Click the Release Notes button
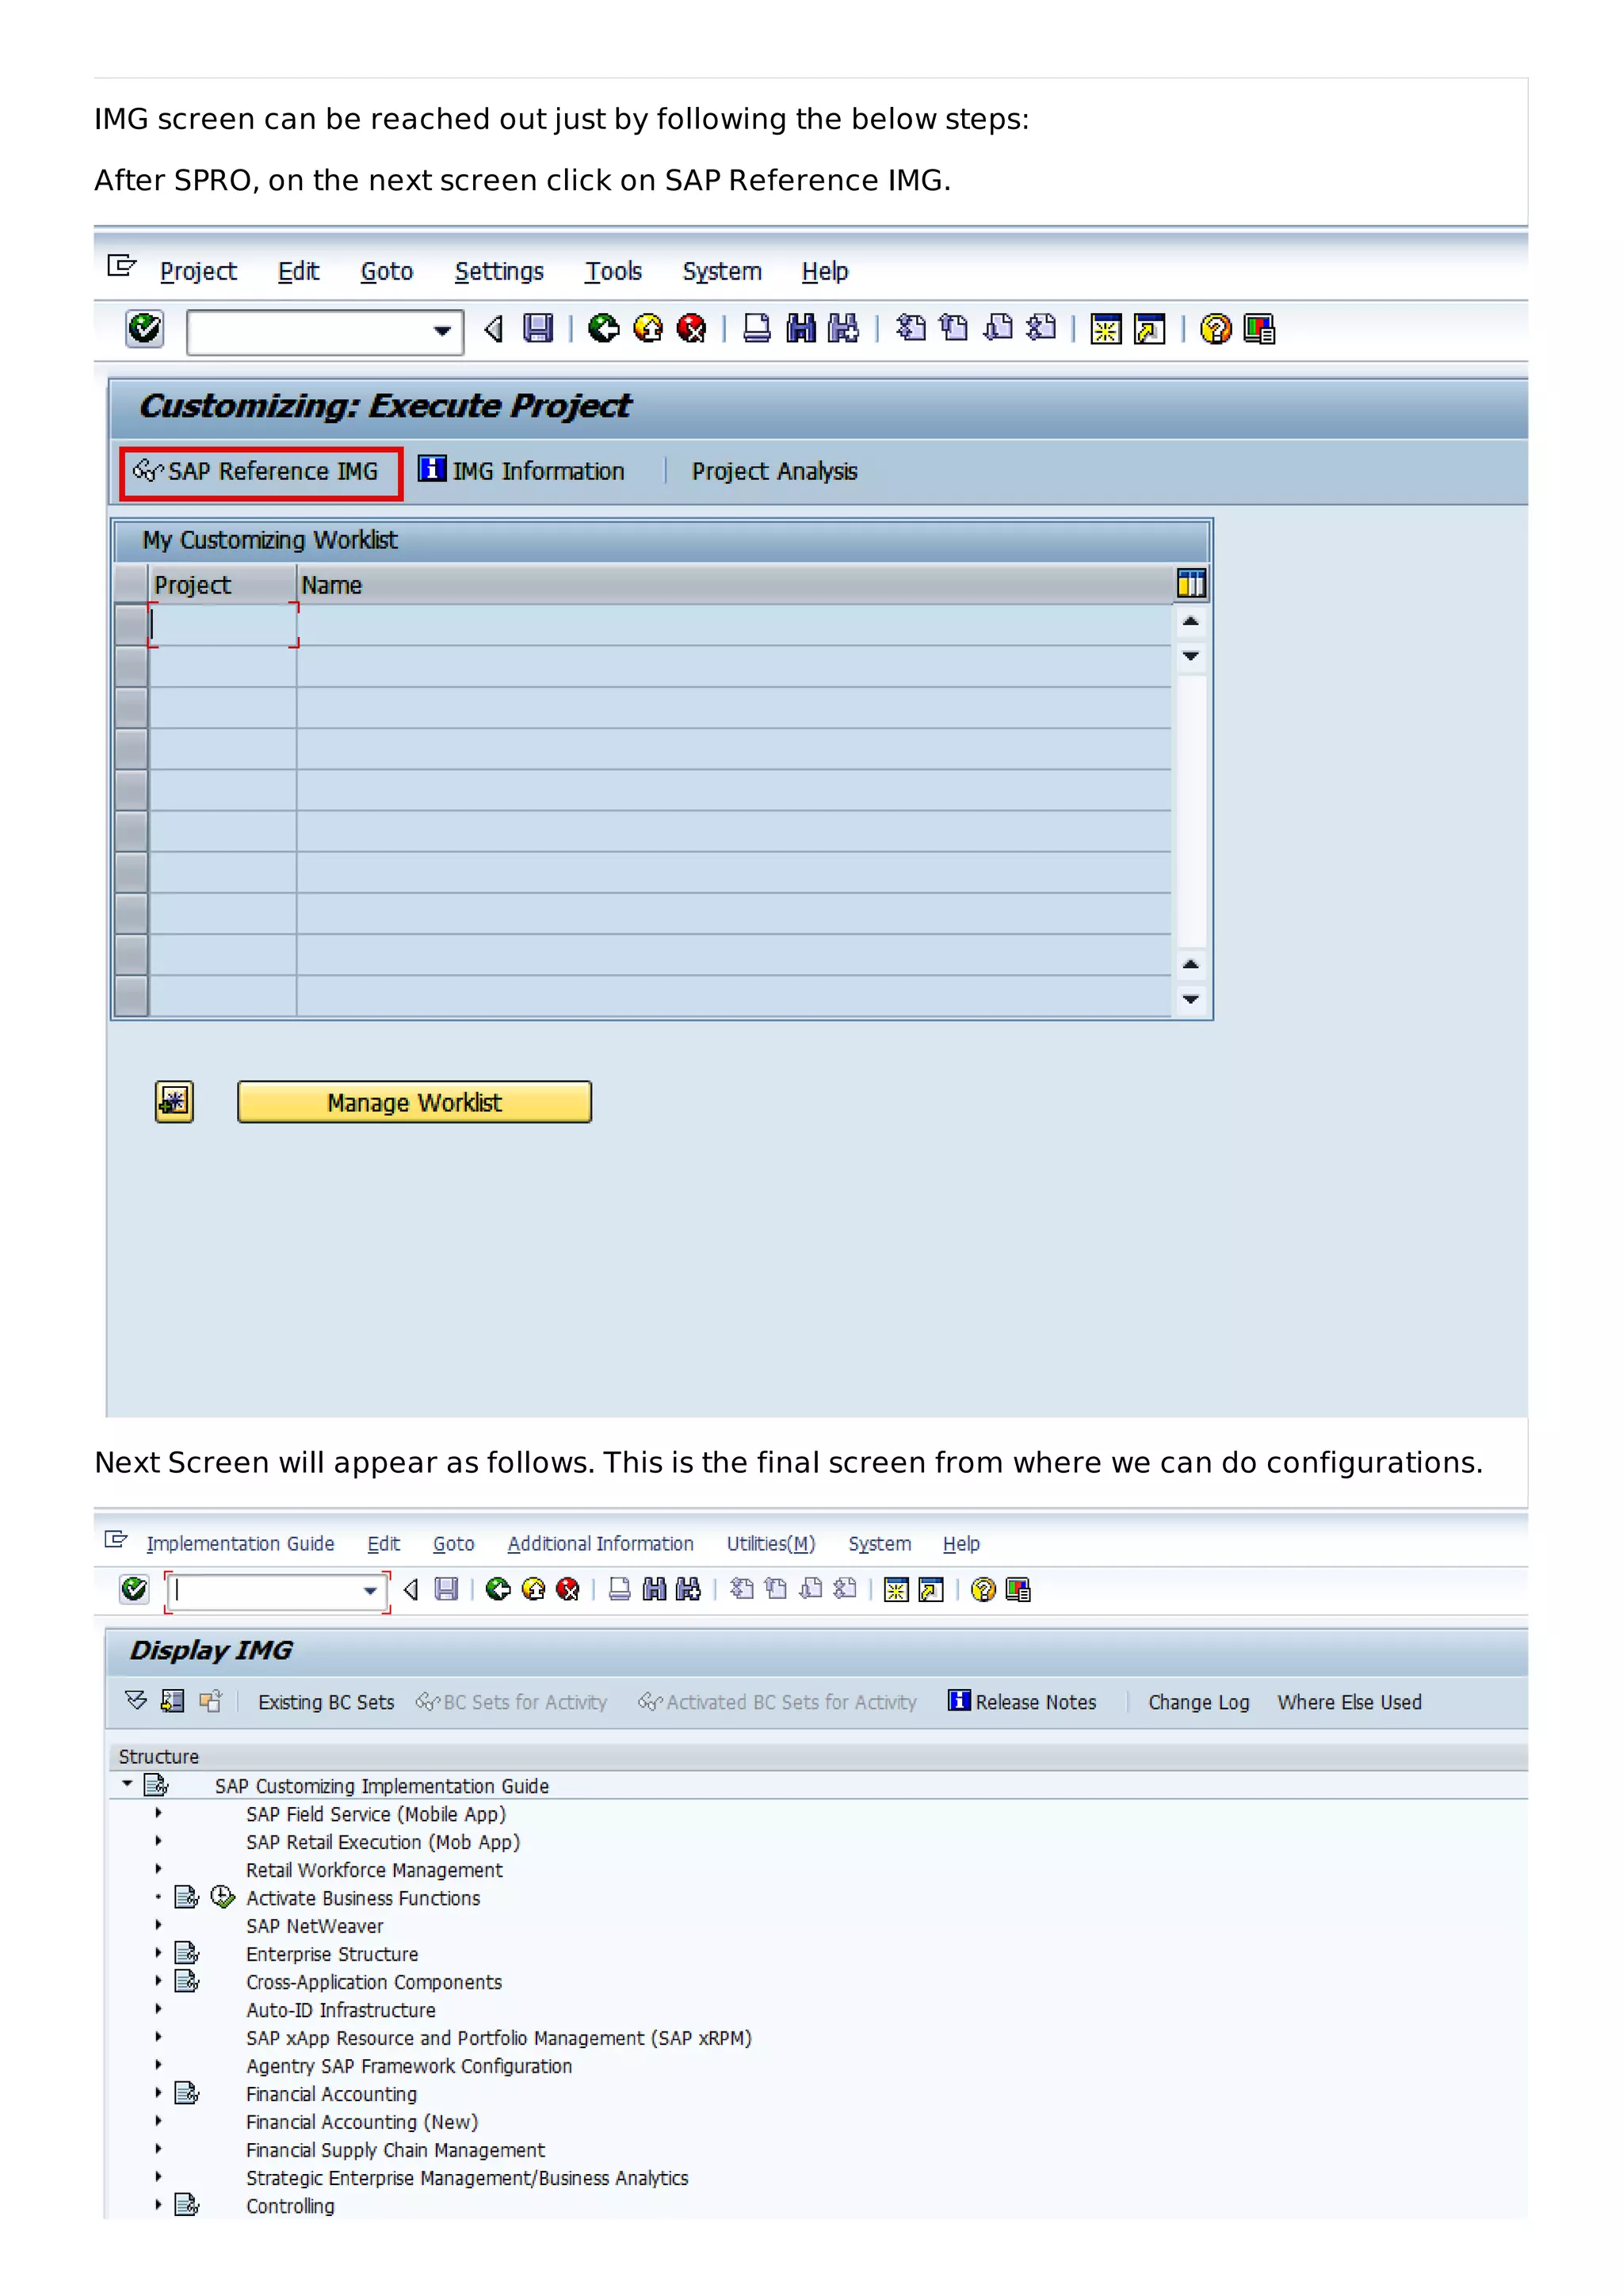 [1022, 1701]
